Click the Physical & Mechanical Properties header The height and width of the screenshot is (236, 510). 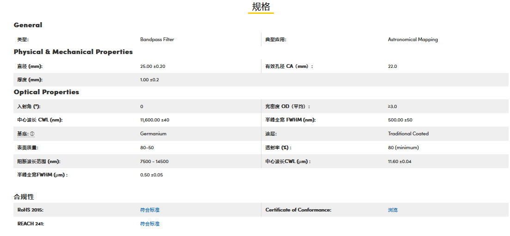[73, 52]
